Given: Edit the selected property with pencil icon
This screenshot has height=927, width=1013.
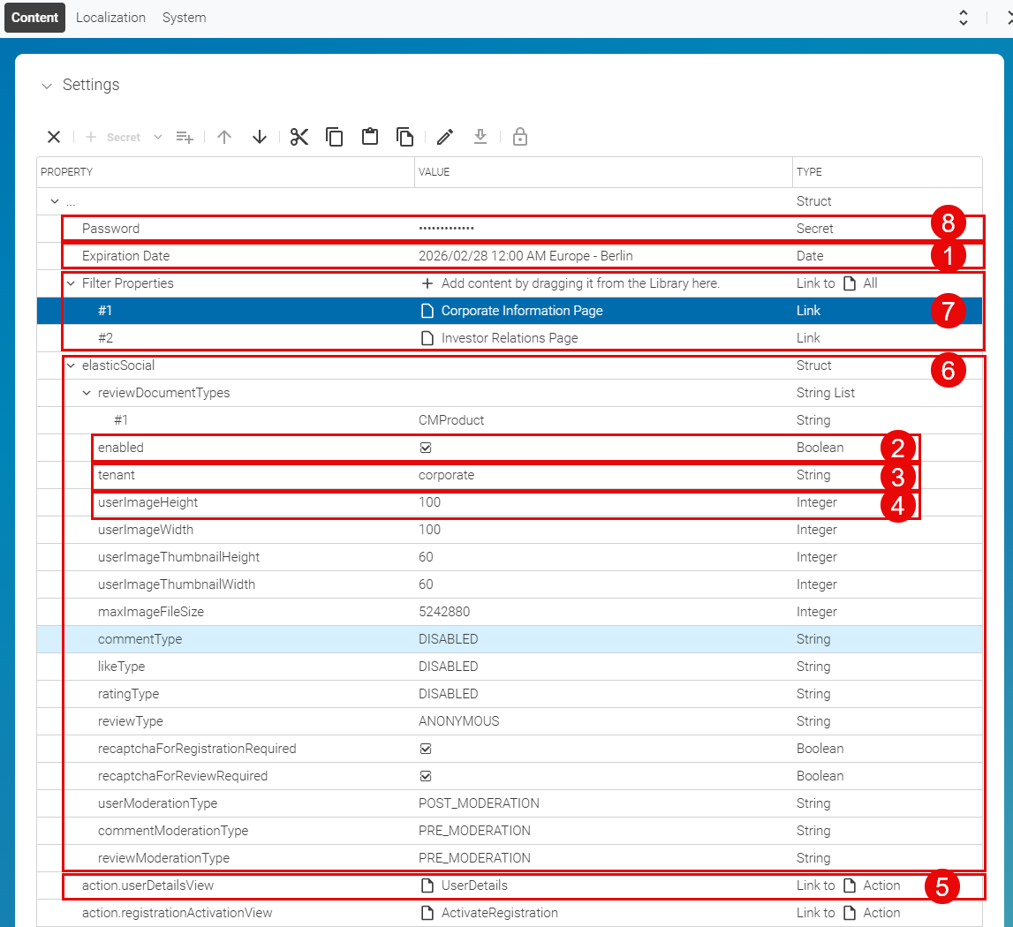Looking at the screenshot, I should tap(444, 137).
